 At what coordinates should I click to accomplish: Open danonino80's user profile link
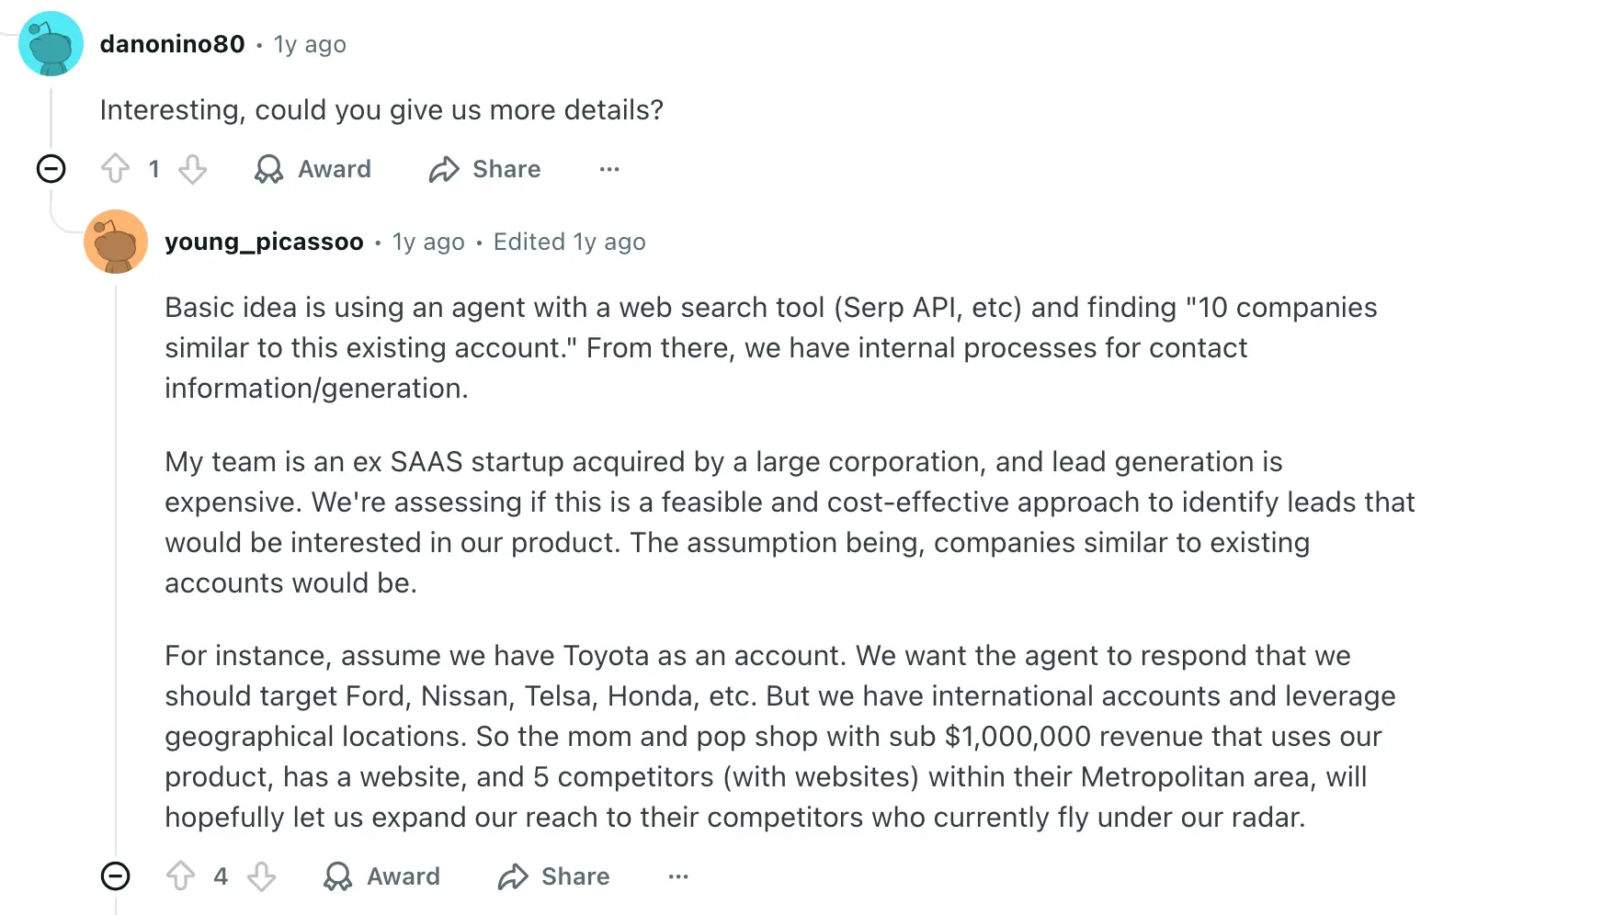[x=172, y=44]
